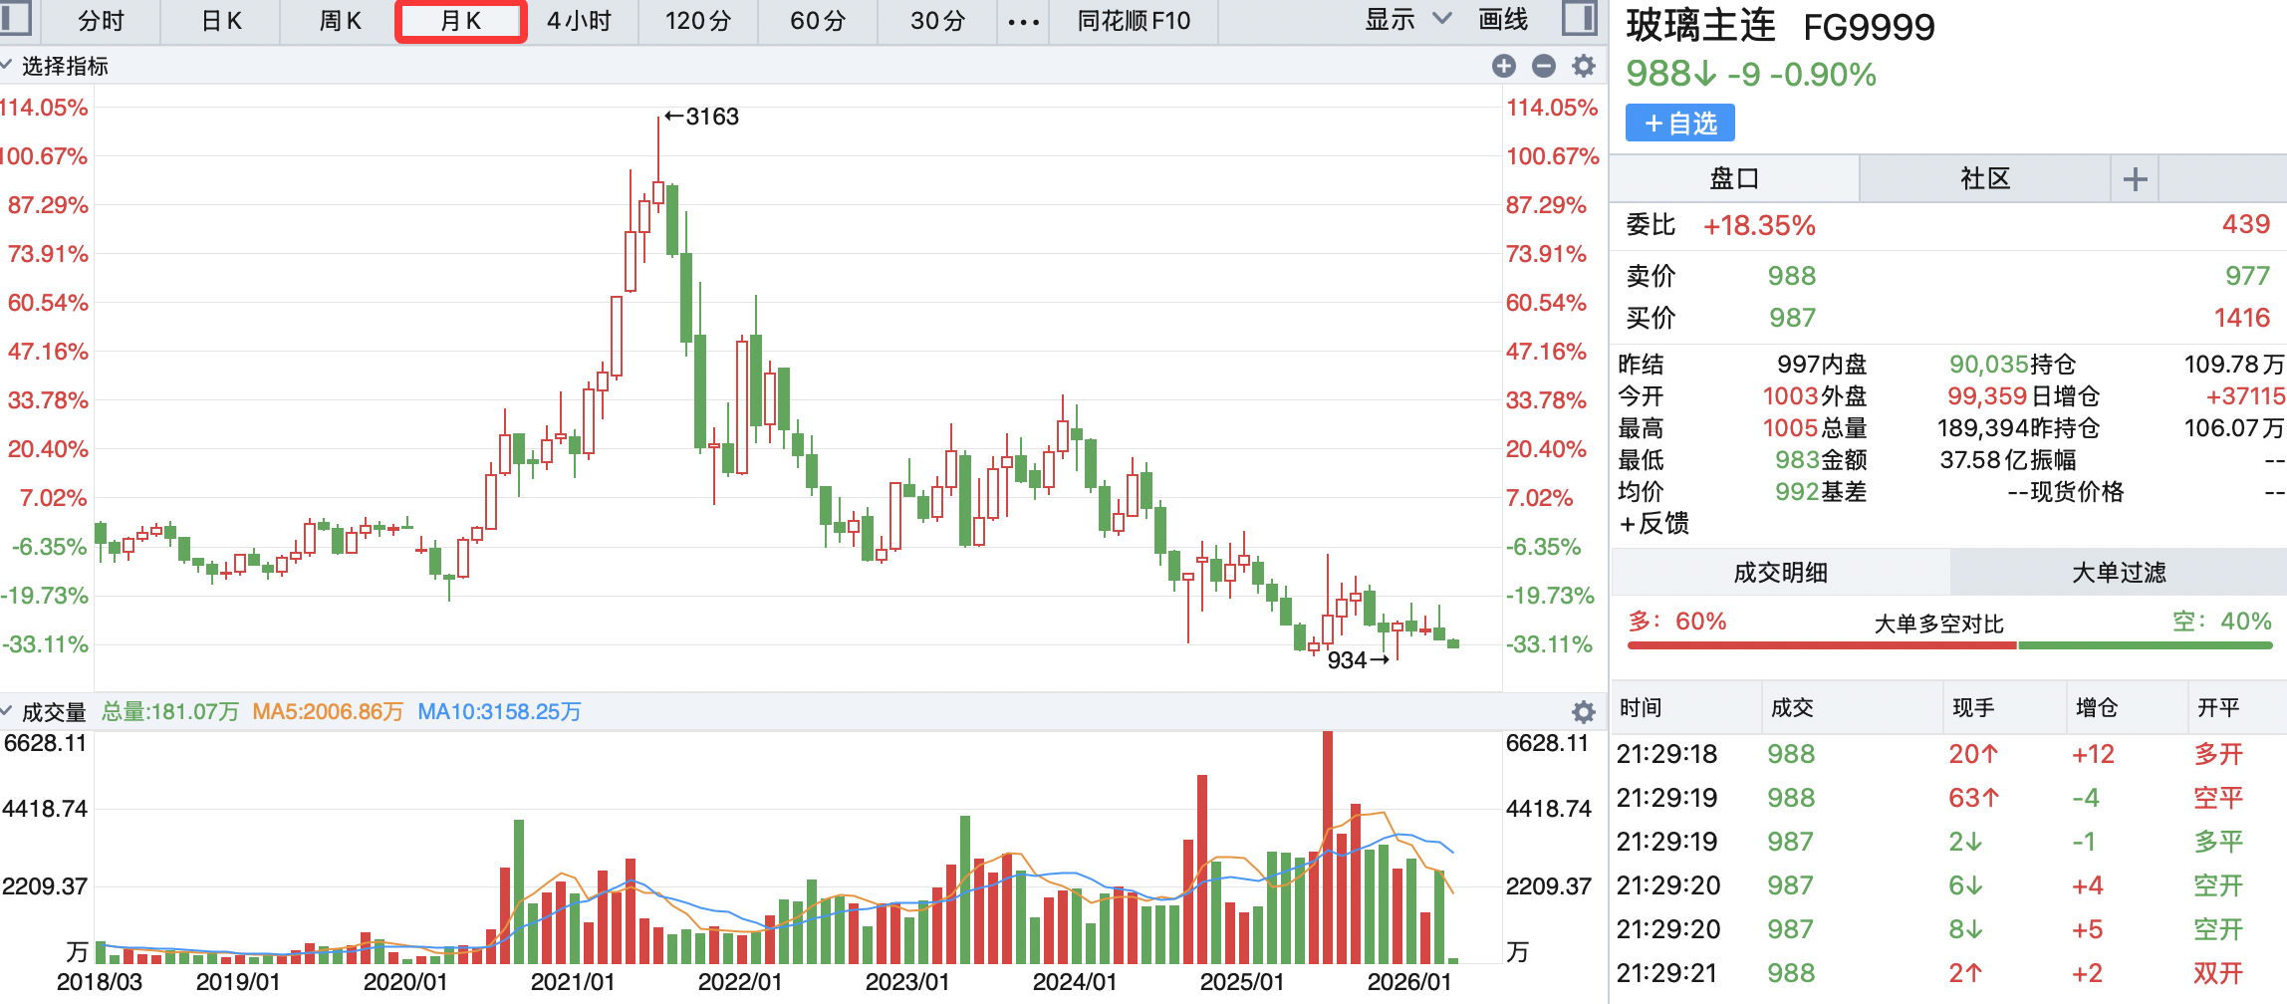The image size is (2287, 1004).
Task: Toggle the left sidebar panel icon
Action: pyautogui.click(x=16, y=18)
